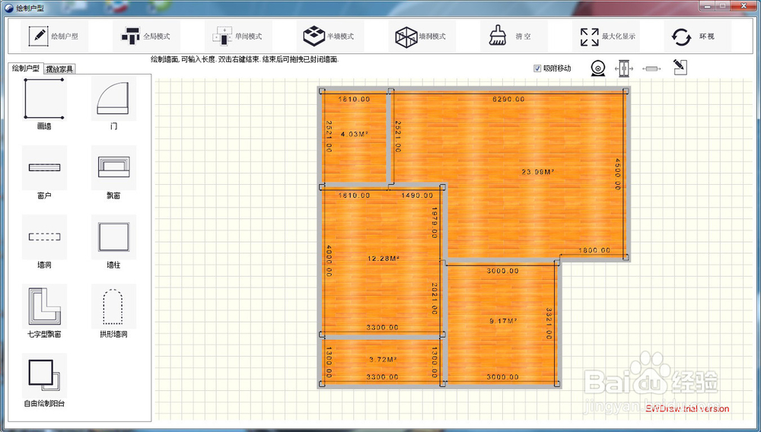Viewport: 761px width, 432px height.
Task: Toggle the 吸附移动 checkbox
Action: 537,68
